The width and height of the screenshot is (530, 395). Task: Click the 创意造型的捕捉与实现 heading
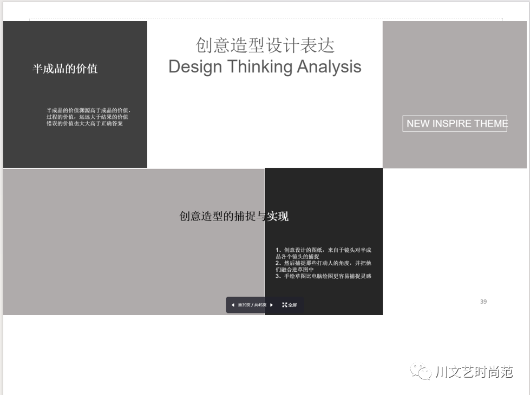(x=233, y=217)
